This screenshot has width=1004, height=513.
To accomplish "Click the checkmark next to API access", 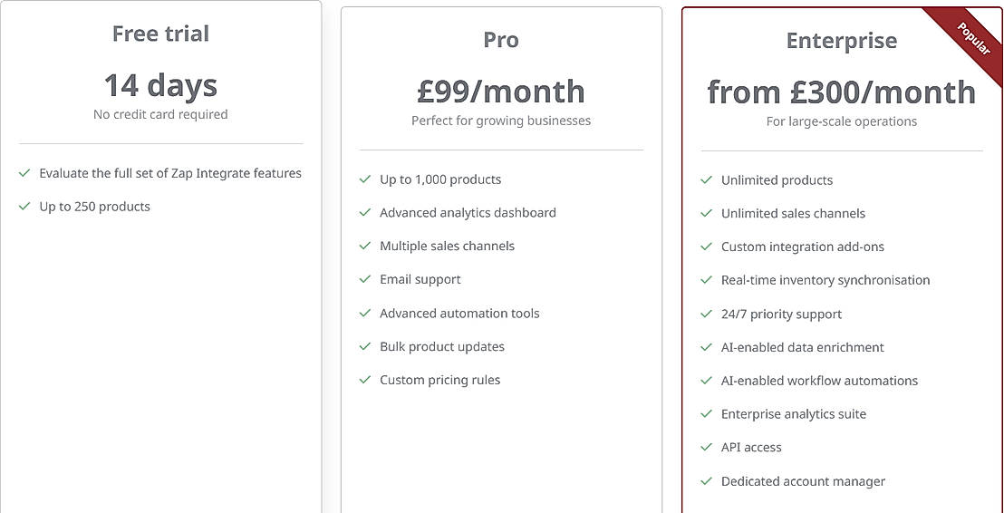I will (x=706, y=447).
